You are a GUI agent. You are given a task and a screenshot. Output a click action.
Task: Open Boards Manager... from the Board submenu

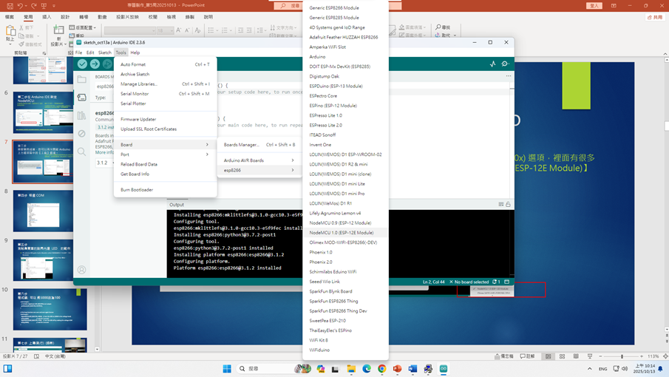coord(242,145)
